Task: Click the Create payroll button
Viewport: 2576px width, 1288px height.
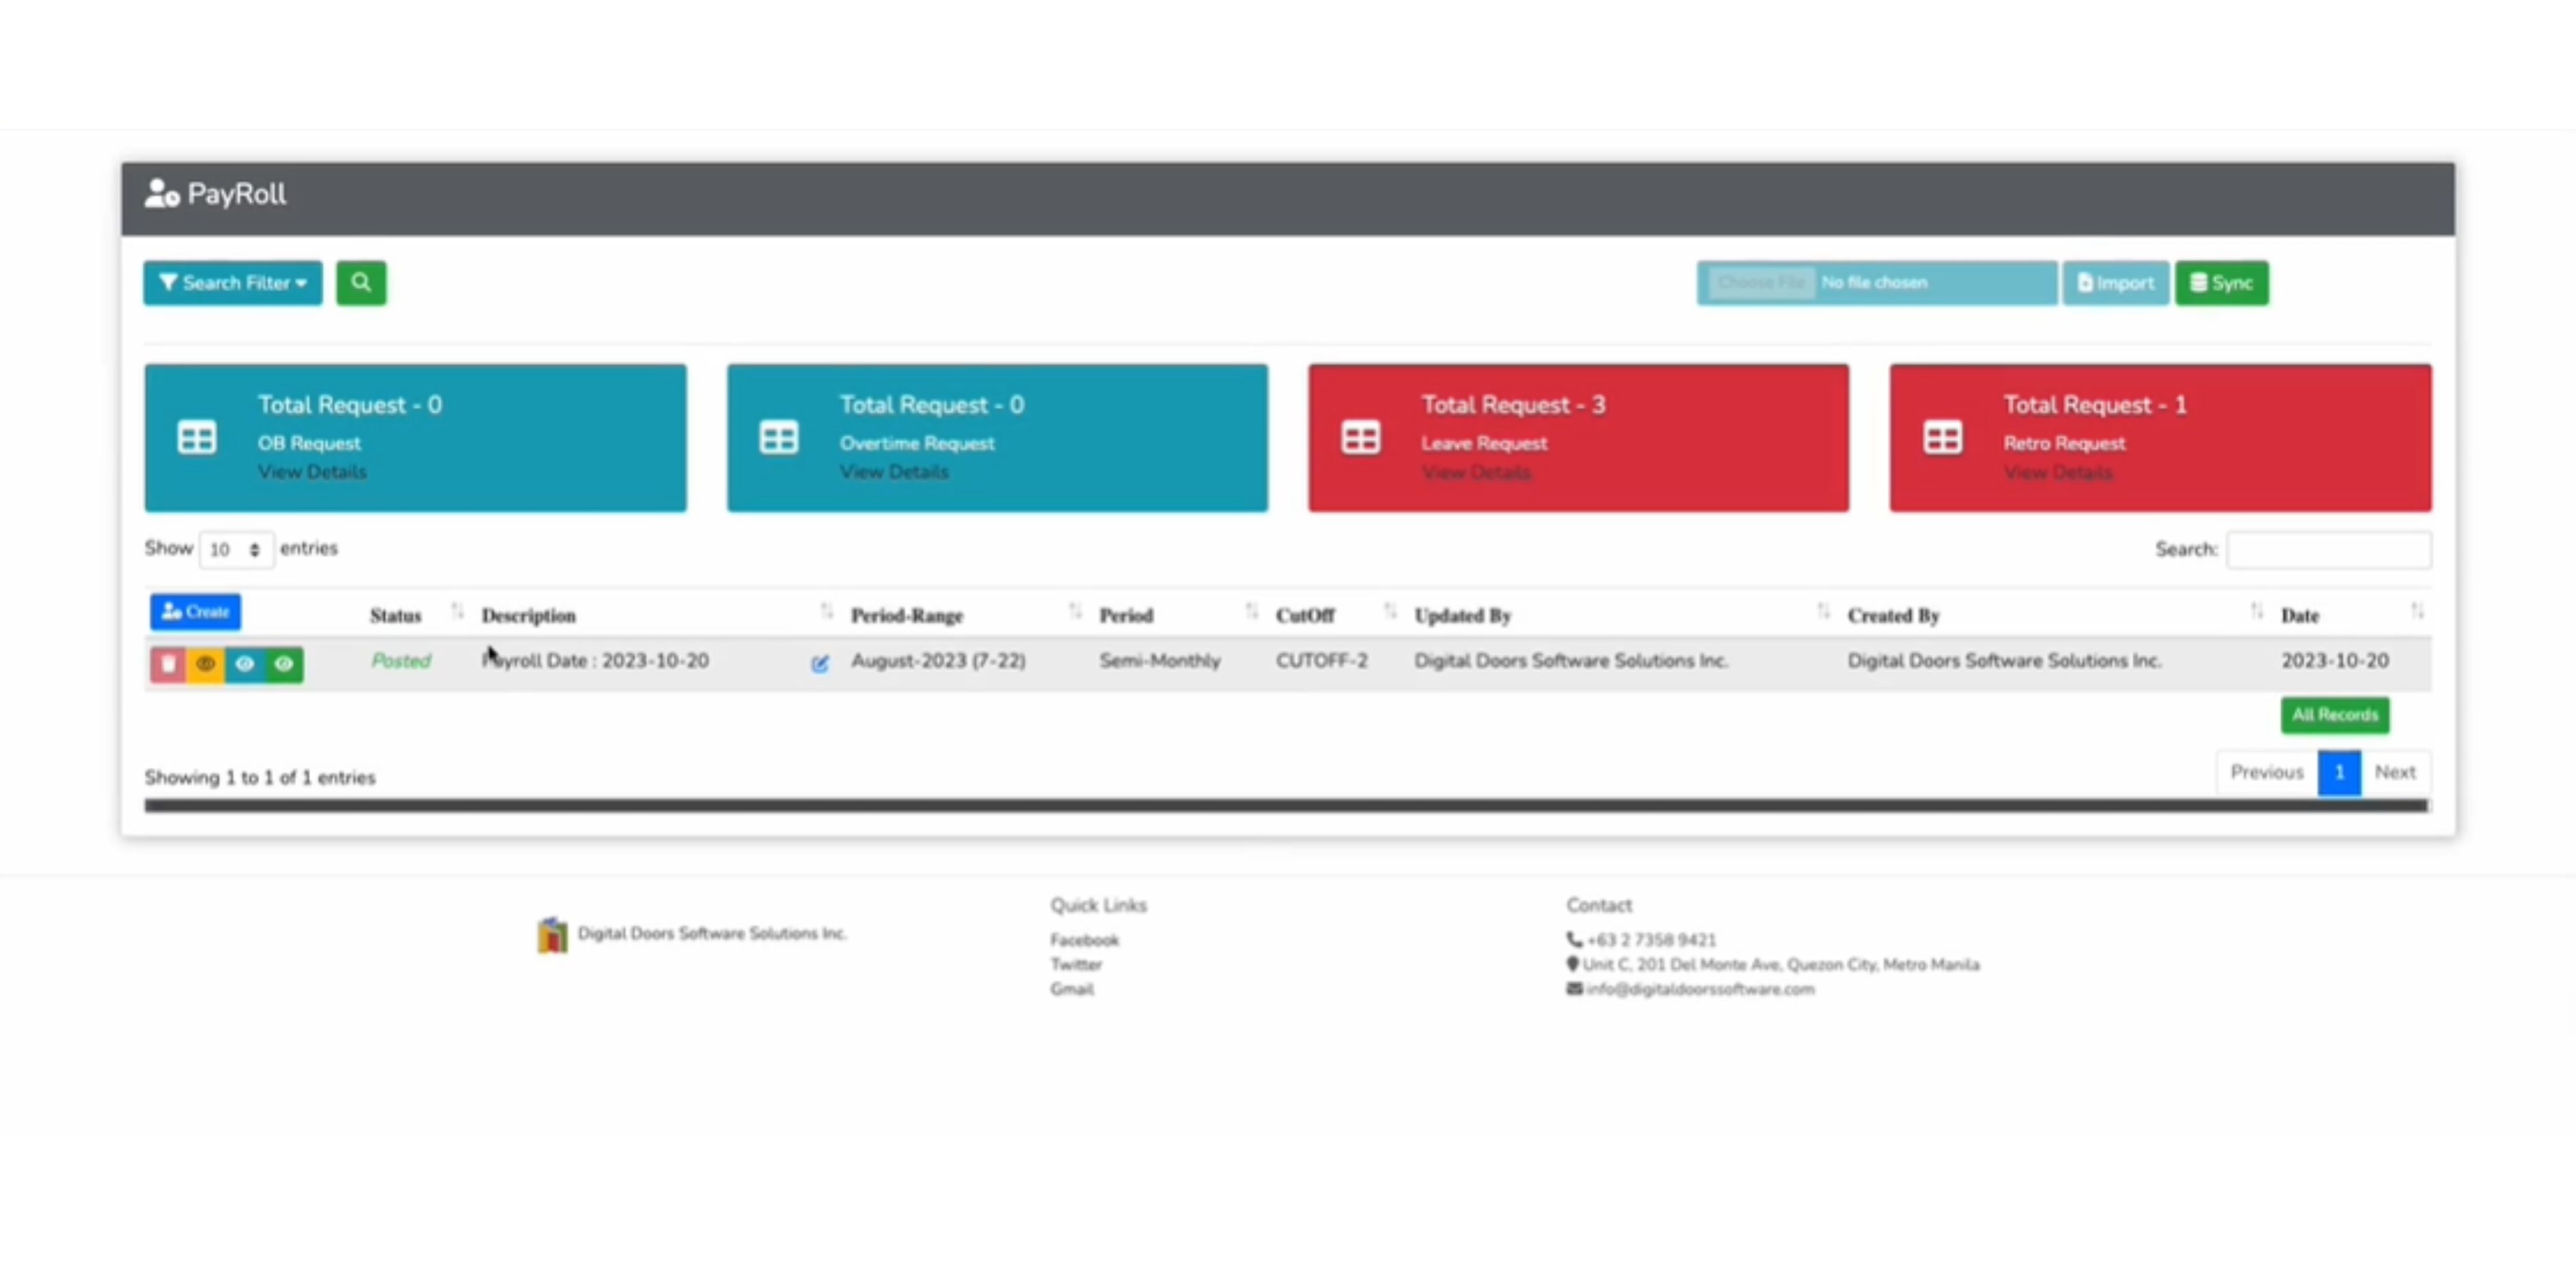Action: coord(196,612)
